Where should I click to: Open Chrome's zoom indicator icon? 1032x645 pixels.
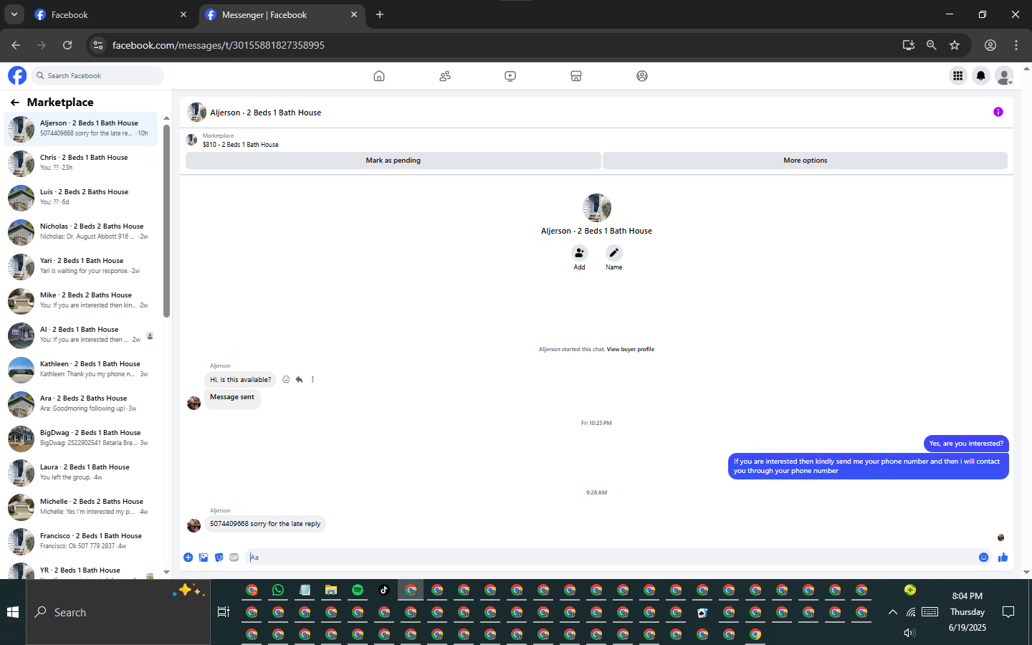click(x=932, y=45)
